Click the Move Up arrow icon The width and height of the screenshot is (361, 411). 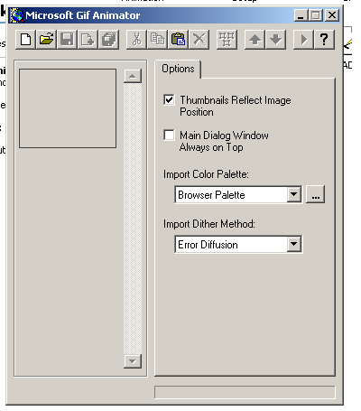[255, 40]
